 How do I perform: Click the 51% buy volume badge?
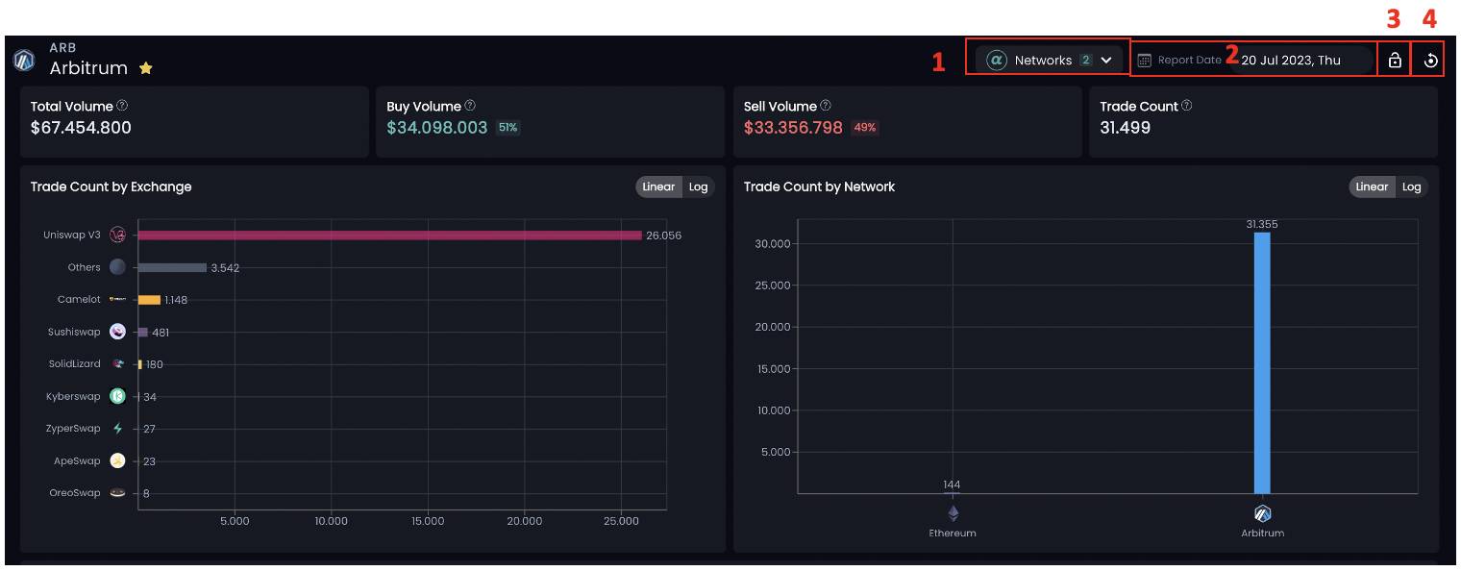click(508, 128)
